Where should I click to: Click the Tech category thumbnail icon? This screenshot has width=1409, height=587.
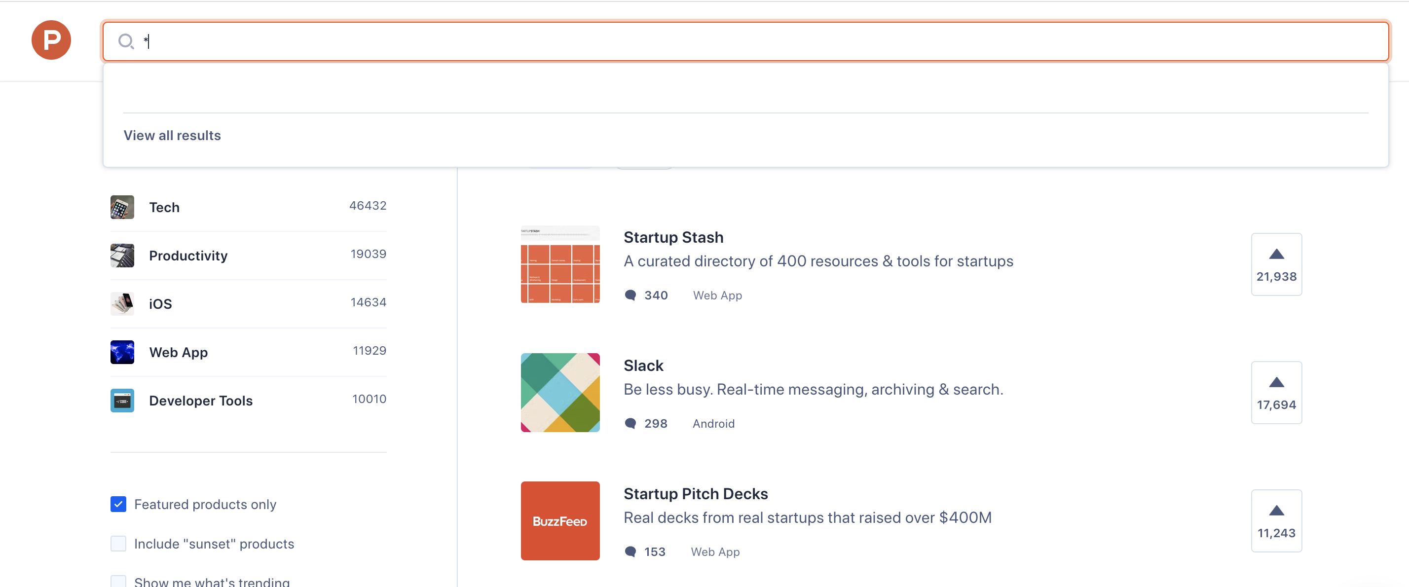pyautogui.click(x=122, y=207)
